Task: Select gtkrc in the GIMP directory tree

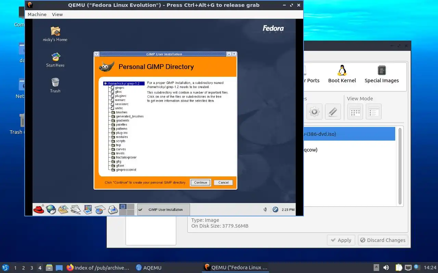Action: 118,92
